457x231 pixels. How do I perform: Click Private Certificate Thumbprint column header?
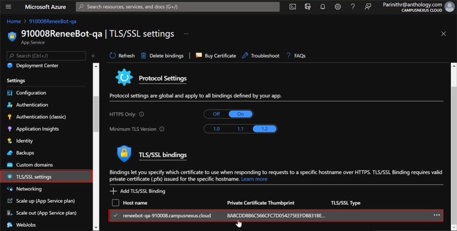pyautogui.click(x=261, y=203)
